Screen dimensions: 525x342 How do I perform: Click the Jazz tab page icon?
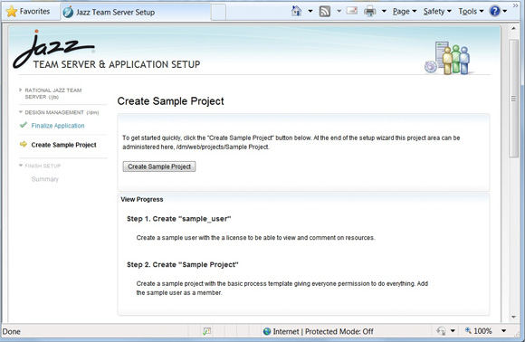pyautogui.click(x=68, y=12)
